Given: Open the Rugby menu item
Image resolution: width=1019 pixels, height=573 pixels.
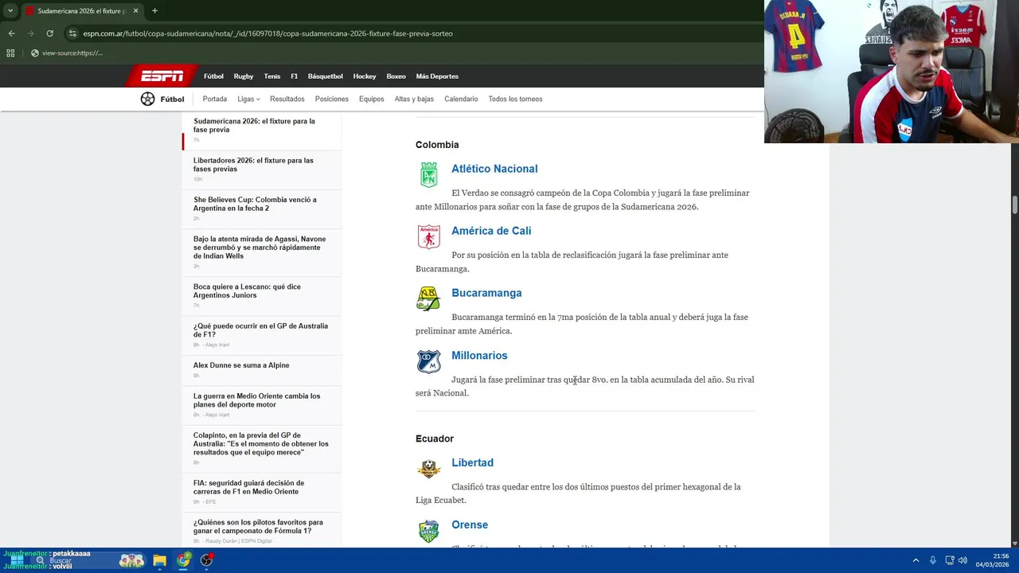Looking at the screenshot, I should (x=244, y=76).
